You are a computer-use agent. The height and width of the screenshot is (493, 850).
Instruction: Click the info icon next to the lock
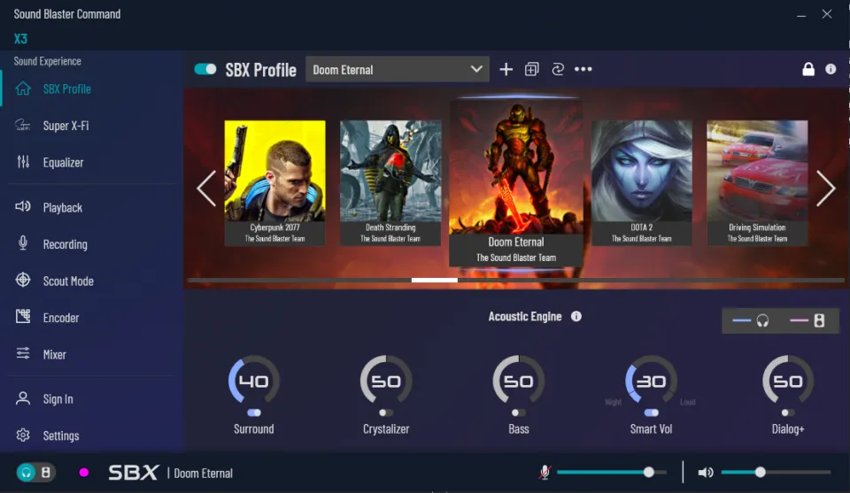(x=831, y=69)
